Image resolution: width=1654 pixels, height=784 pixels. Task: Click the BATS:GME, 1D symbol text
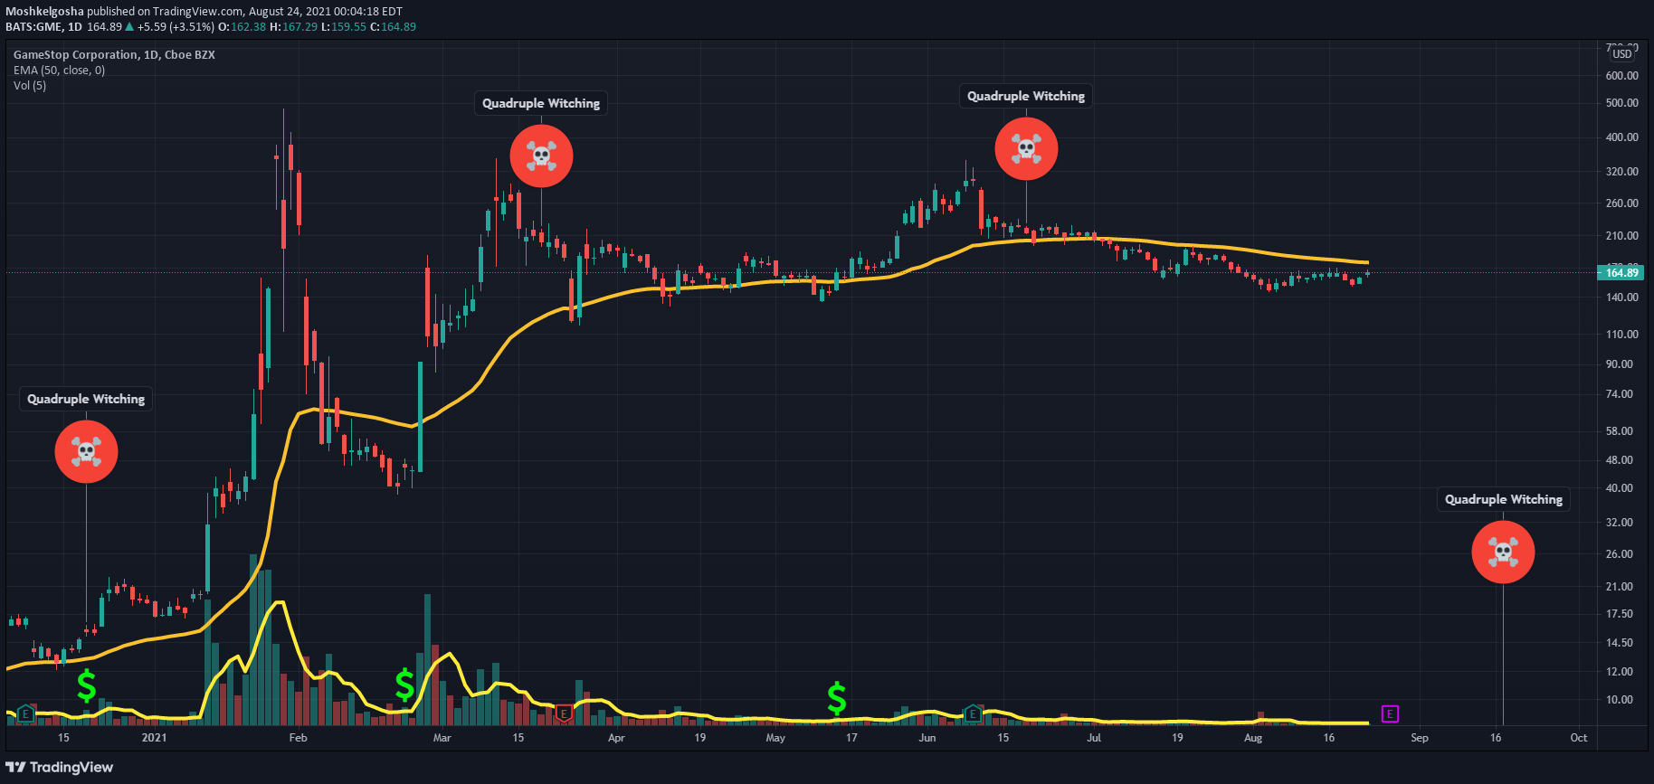point(43,27)
